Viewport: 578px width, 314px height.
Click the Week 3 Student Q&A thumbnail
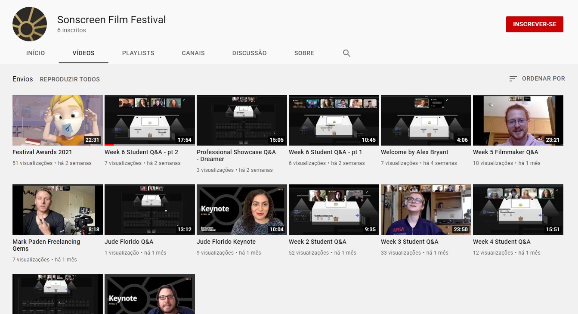[x=426, y=210]
